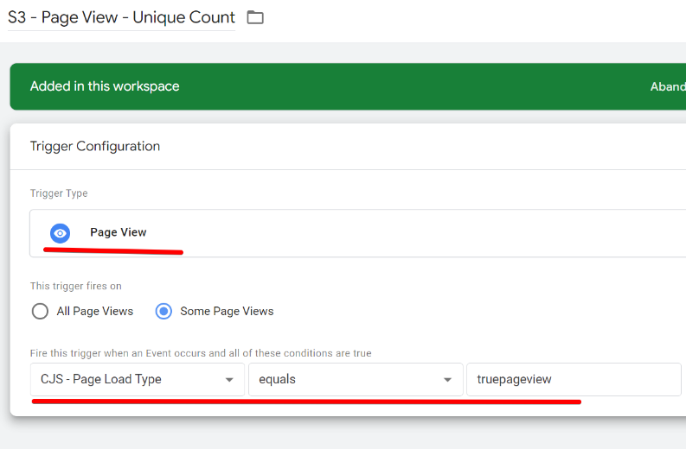This screenshot has height=449, width=686.
Task: Click the arrow on the equals dropdown
Action: coord(447,380)
